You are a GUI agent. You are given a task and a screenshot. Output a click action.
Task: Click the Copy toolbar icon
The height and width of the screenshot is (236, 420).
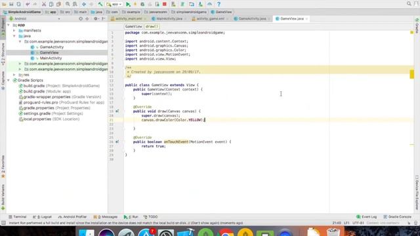tap(51, 4)
